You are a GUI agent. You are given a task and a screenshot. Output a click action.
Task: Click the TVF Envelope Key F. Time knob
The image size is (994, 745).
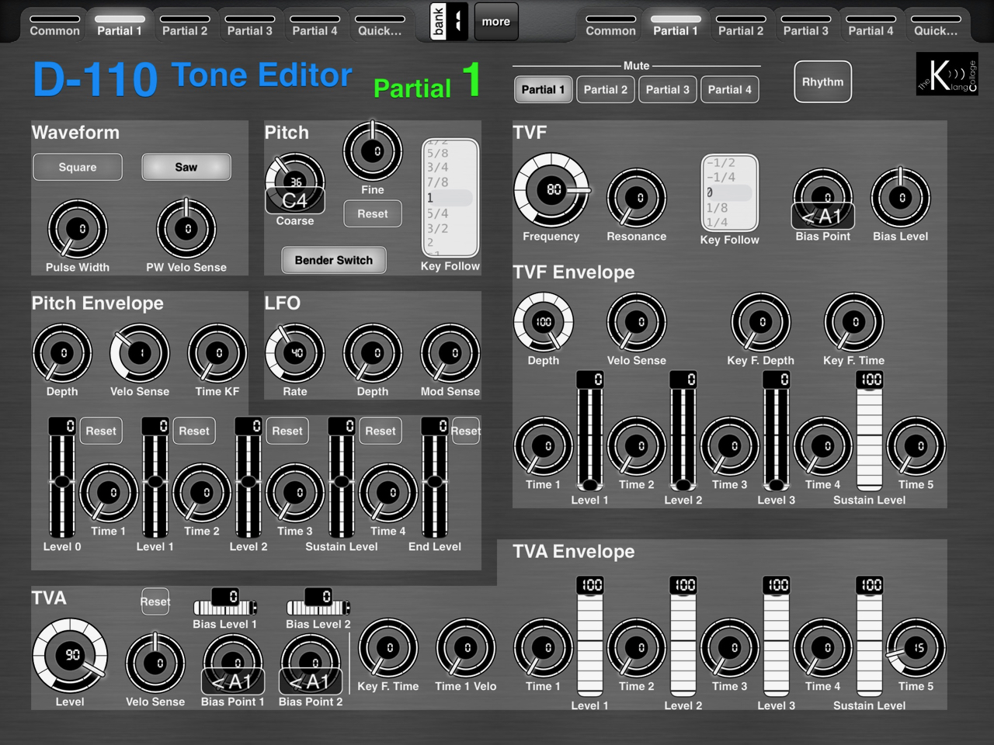pyautogui.click(x=854, y=322)
